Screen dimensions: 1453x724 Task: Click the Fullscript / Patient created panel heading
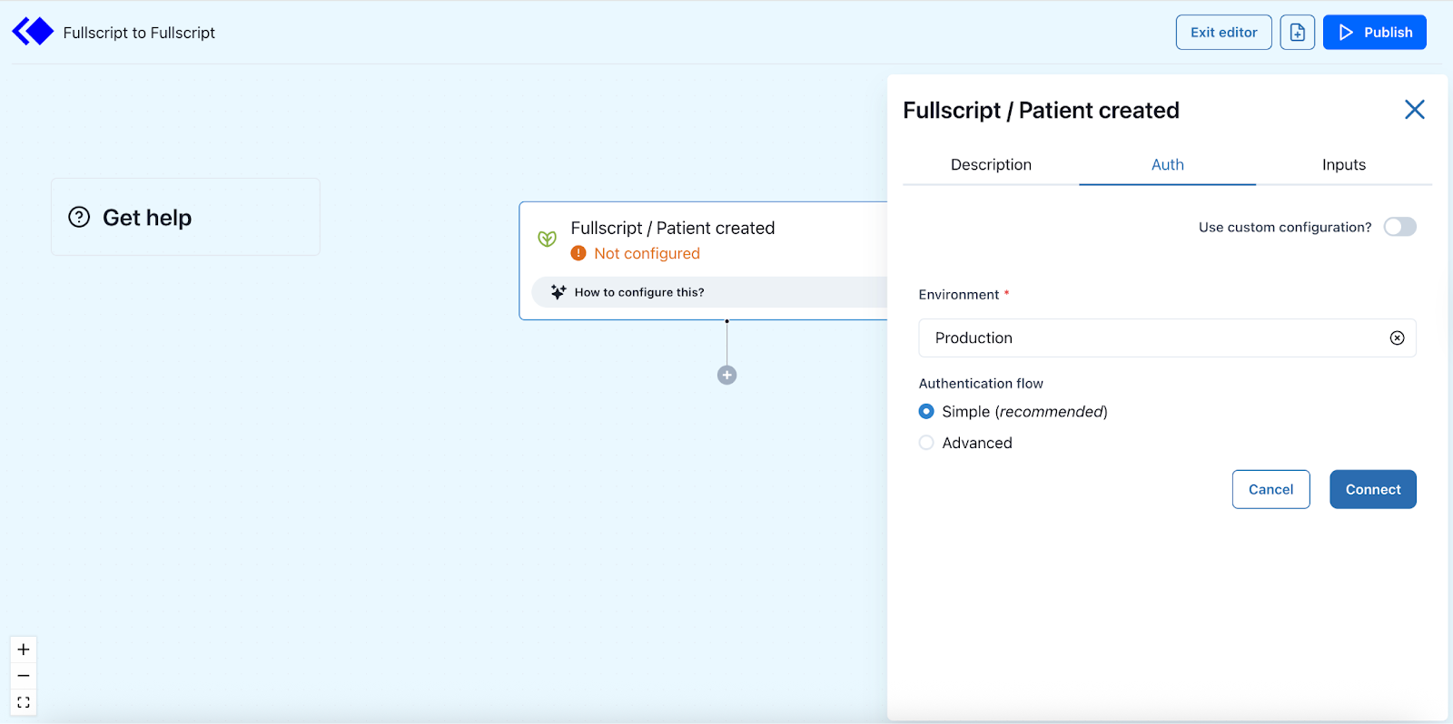click(1042, 111)
